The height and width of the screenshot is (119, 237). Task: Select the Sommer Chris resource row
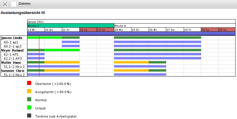(12, 70)
